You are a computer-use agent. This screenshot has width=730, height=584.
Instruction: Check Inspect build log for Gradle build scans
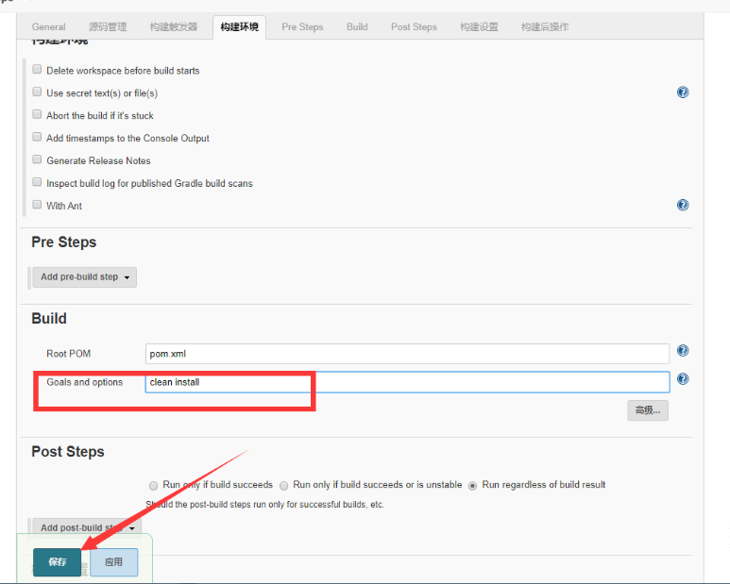click(37, 182)
